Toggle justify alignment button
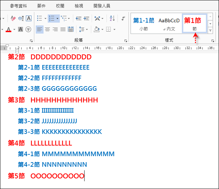Screen dimensions: 219x189 coord(63,29)
